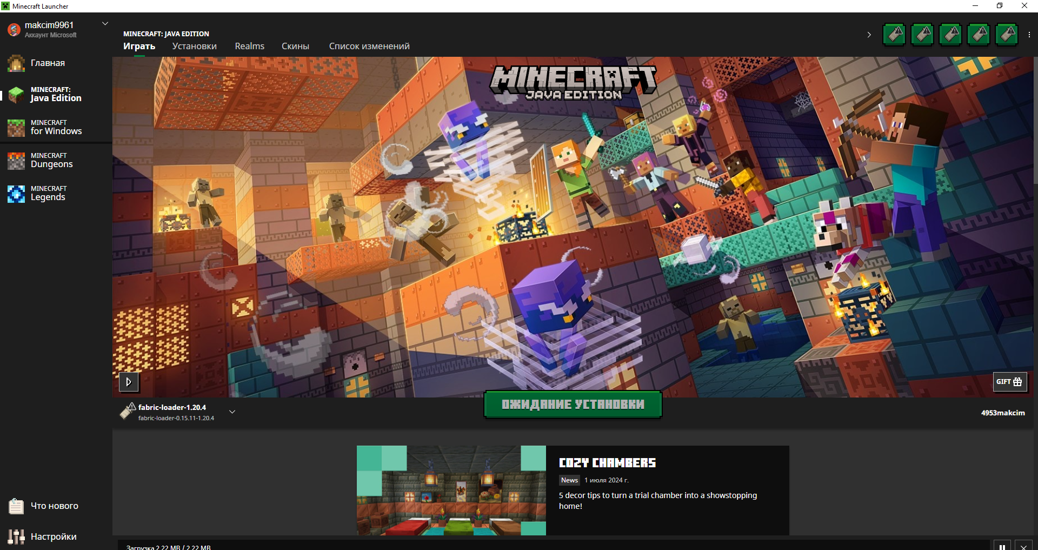Viewport: 1038px width, 550px height.
Task: Click the GIFT button
Action: tap(1010, 382)
